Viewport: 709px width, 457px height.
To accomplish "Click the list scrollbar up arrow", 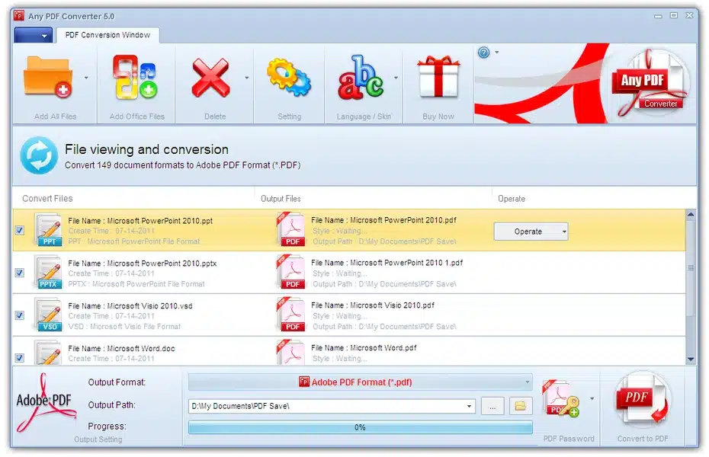I will pyautogui.click(x=691, y=215).
